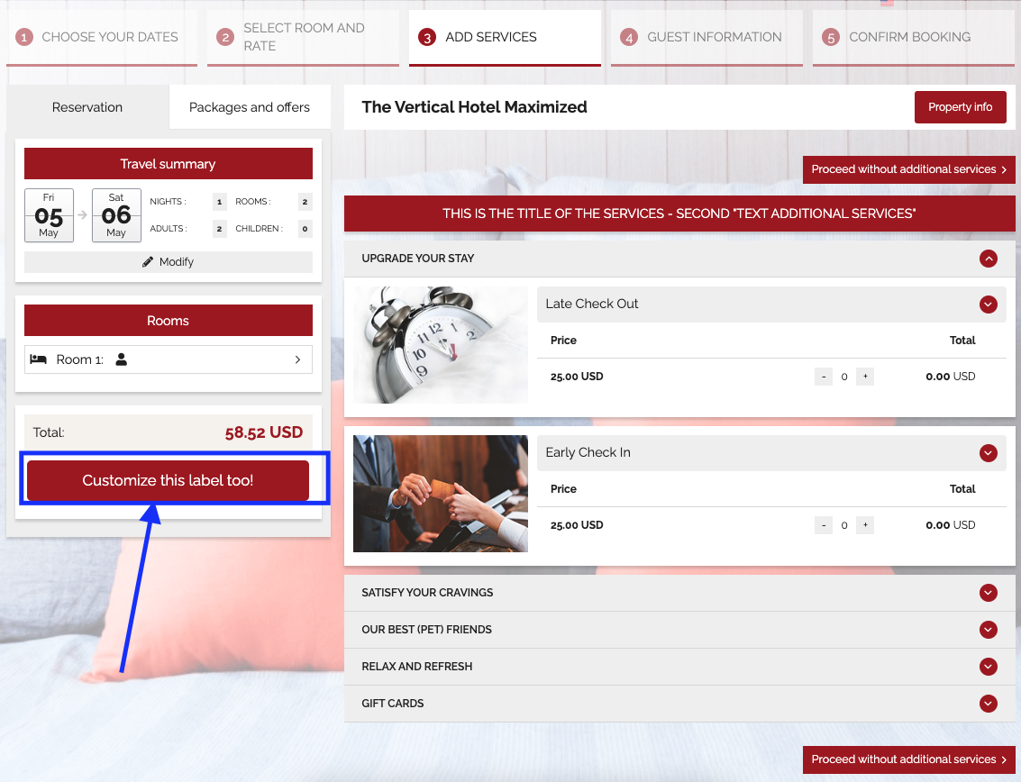Select the Add Services step tab
1021x782 pixels.
[505, 37]
